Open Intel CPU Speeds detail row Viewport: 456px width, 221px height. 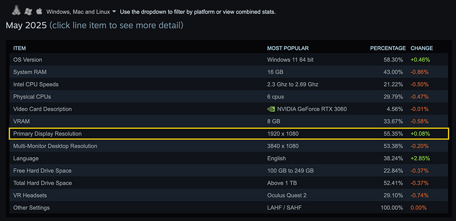[36, 84]
